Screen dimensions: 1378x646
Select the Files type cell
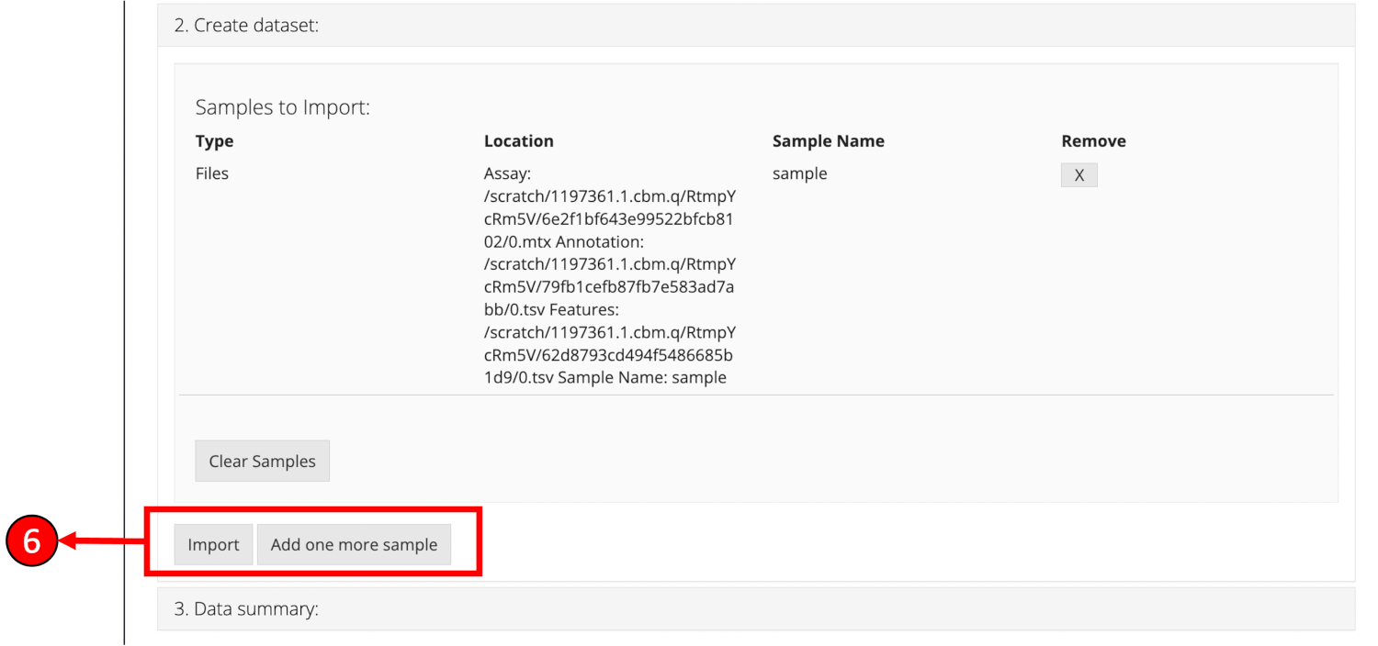click(212, 173)
